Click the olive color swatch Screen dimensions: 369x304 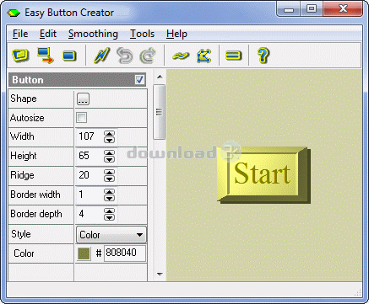pos(84,253)
